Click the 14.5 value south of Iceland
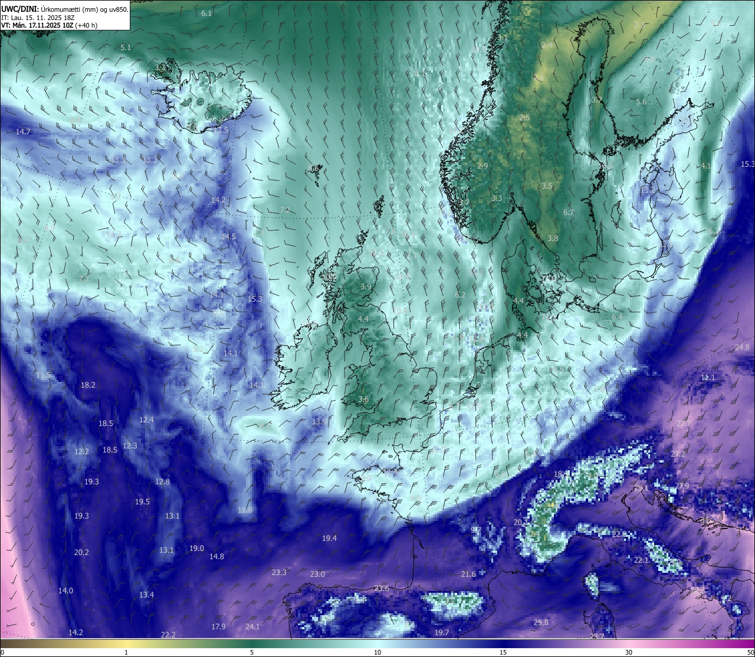 click(228, 236)
